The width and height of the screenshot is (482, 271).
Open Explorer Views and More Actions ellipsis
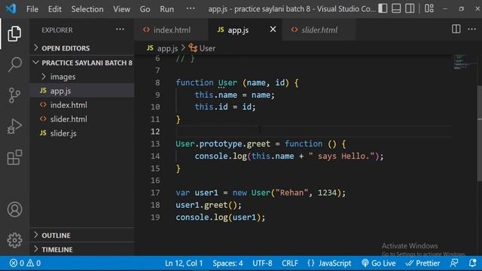tap(120, 29)
